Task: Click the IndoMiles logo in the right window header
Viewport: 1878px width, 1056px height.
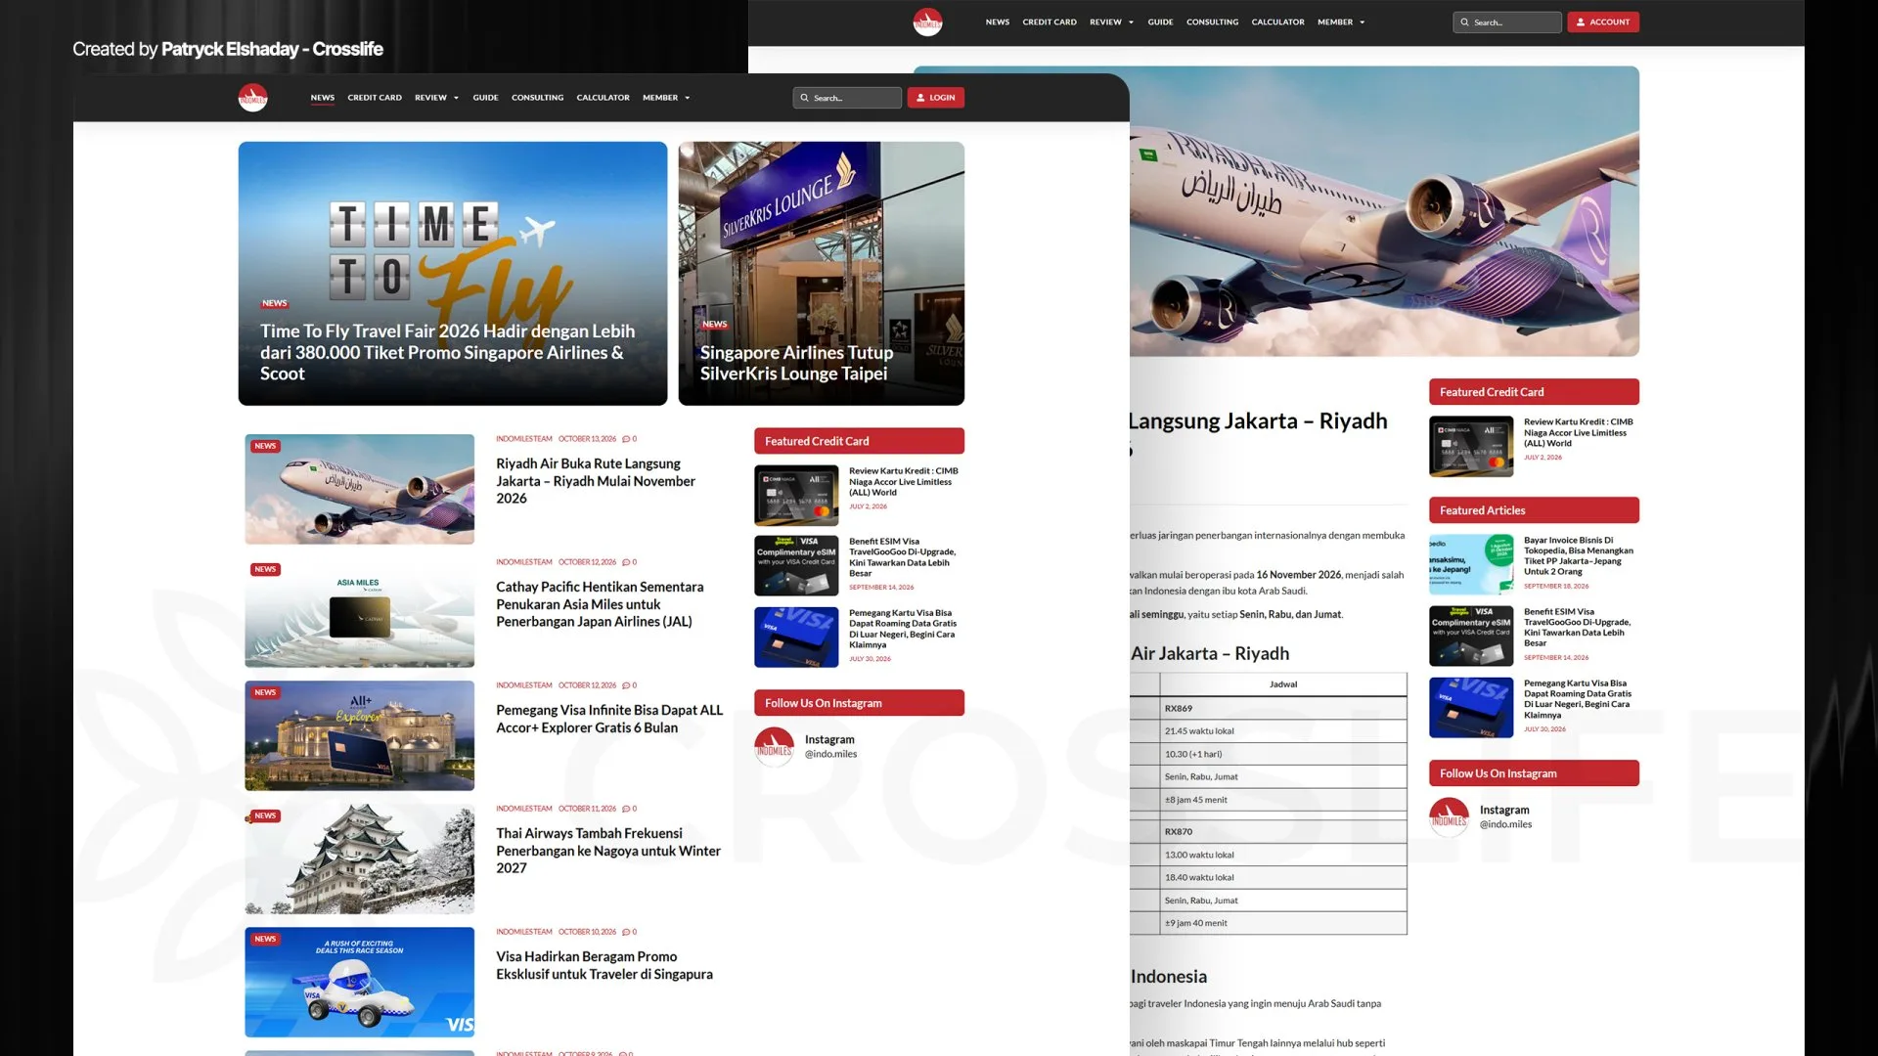Action: click(927, 22)
